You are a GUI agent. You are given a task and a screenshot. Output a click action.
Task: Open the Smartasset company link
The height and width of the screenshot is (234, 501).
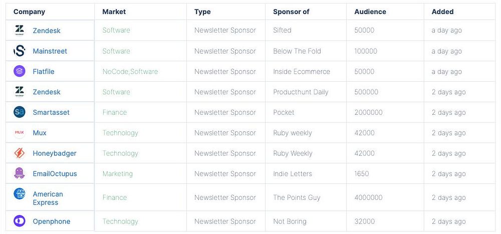[51, 112]
